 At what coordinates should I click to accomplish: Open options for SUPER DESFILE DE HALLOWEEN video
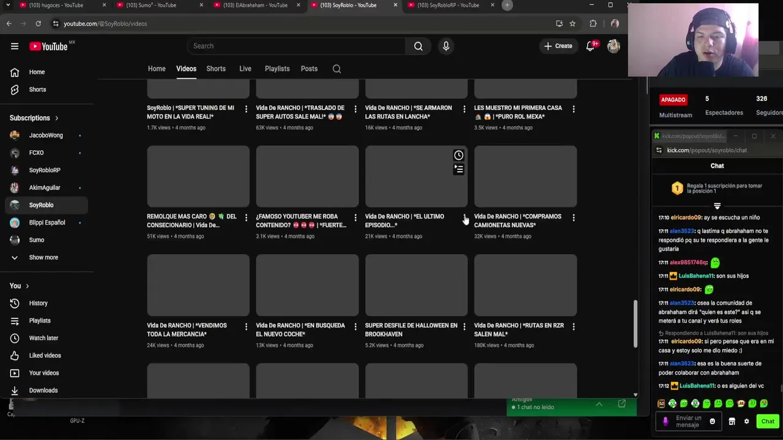[x=464, y=326]
